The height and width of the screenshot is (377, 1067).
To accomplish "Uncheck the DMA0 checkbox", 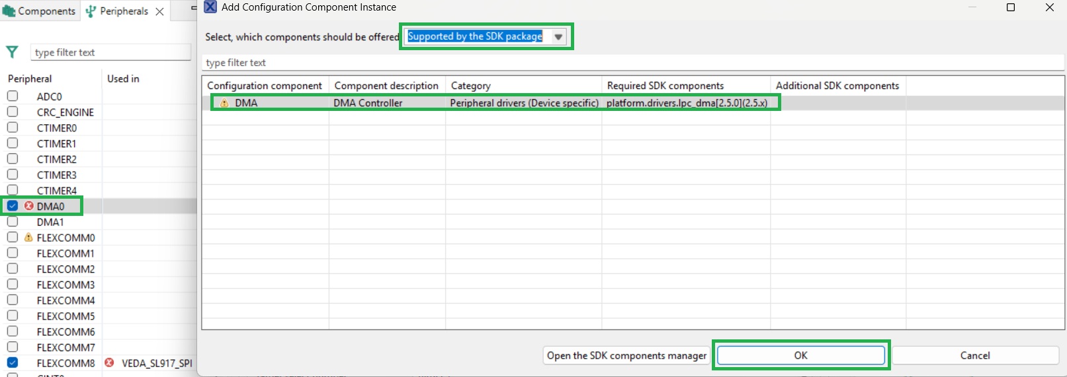I will tap(13, 206).
